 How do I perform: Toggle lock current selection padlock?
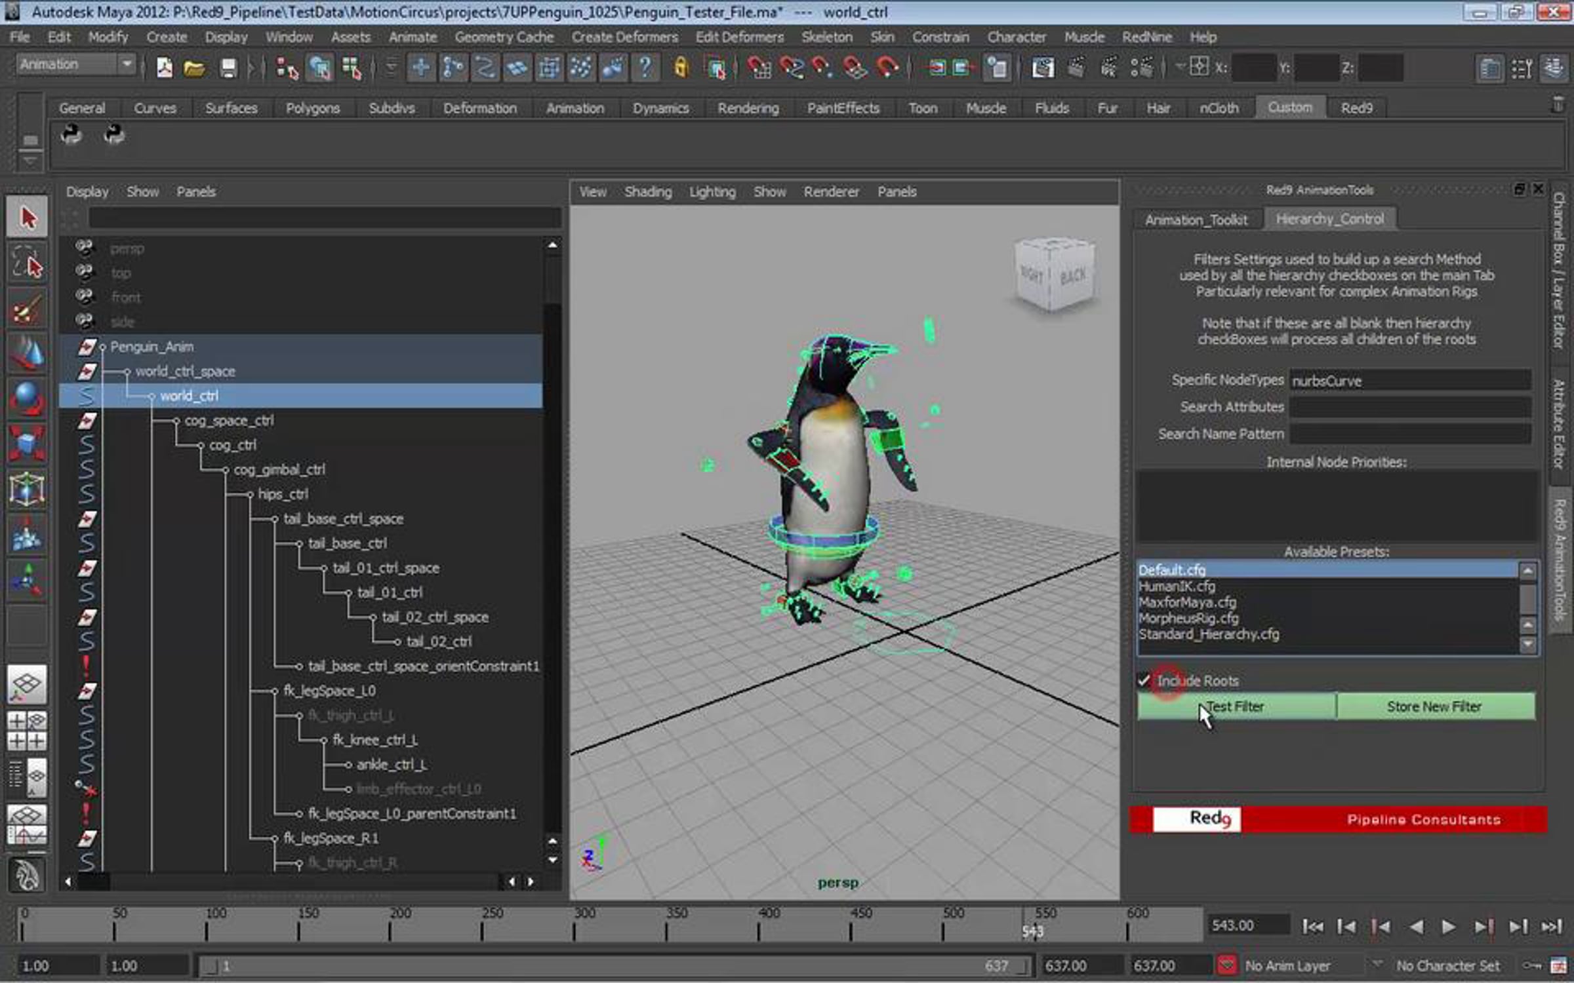point(681,67)
